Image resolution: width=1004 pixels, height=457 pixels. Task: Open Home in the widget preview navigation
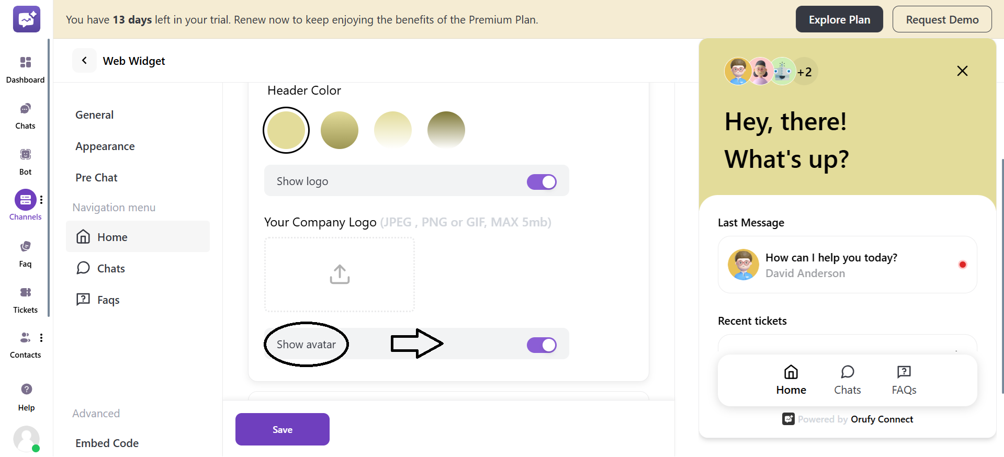pyautogui.click(x=791, y=379)
